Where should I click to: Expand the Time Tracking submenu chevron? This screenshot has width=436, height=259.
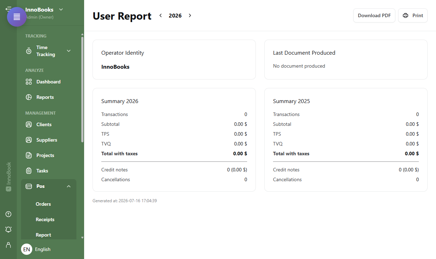tap(69, 51)
